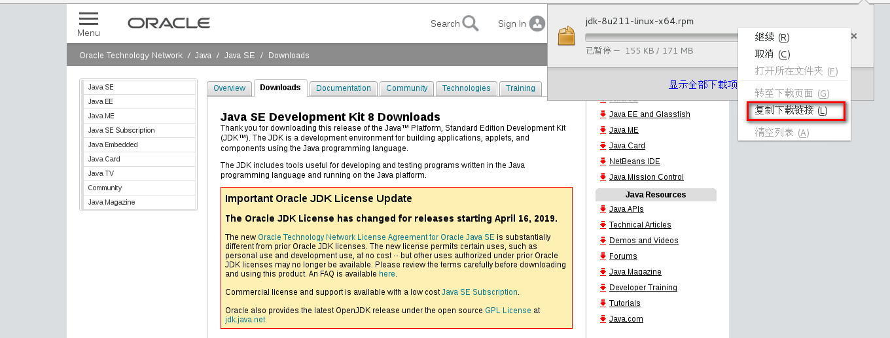Image resolution: width=890 pixels, height=338 pixels.
Task: Click the jdk download progress bar
Action: pos(661,37)
